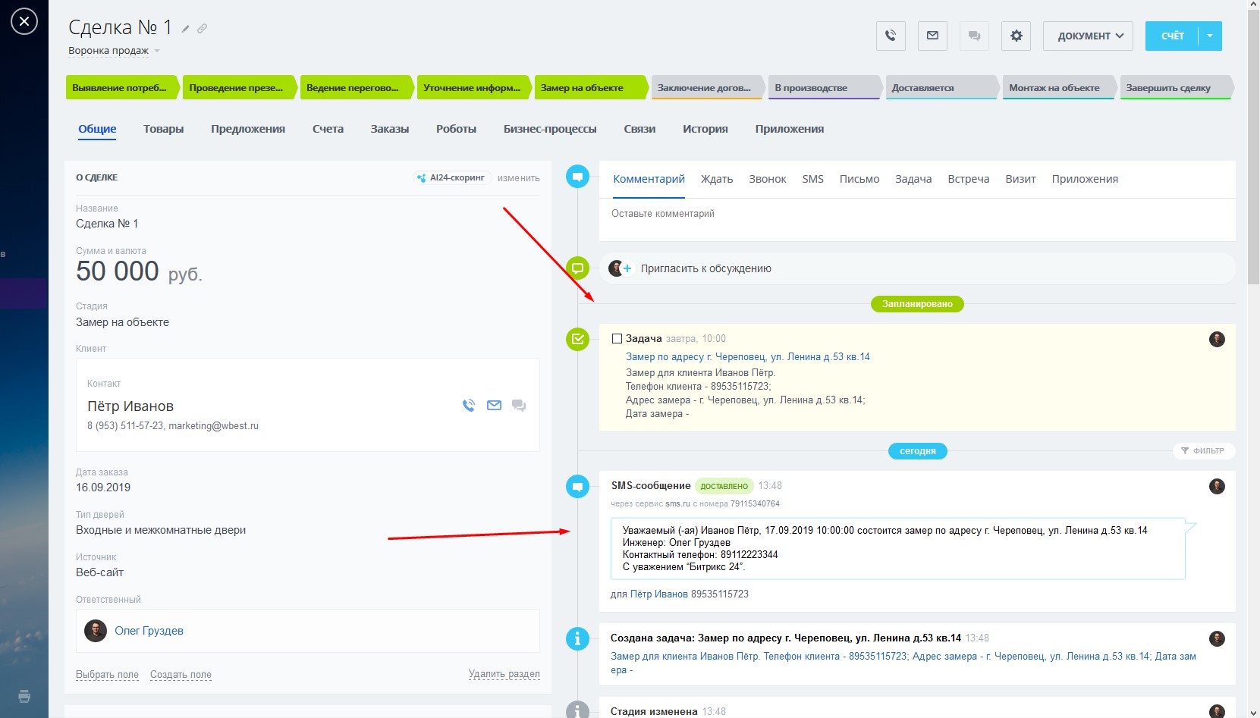
Task: Open chat with contact Пётр Иванов
Action: 519,406
